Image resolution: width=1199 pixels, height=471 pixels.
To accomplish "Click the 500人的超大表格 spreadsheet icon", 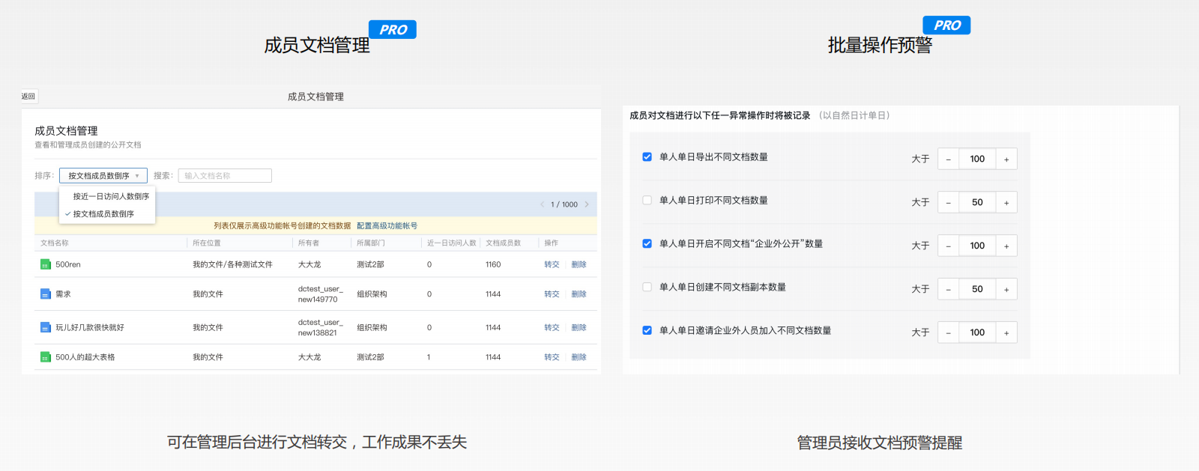I will pyautogui.click(x=46, y=357).
